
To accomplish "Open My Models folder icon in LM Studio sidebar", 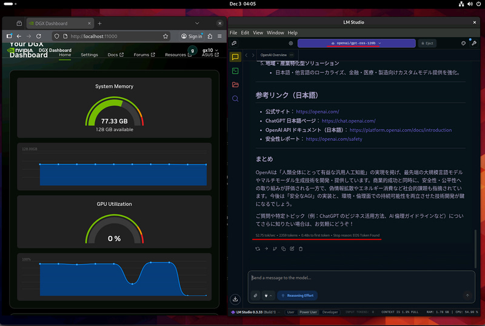I will click(x=235, y=84).
